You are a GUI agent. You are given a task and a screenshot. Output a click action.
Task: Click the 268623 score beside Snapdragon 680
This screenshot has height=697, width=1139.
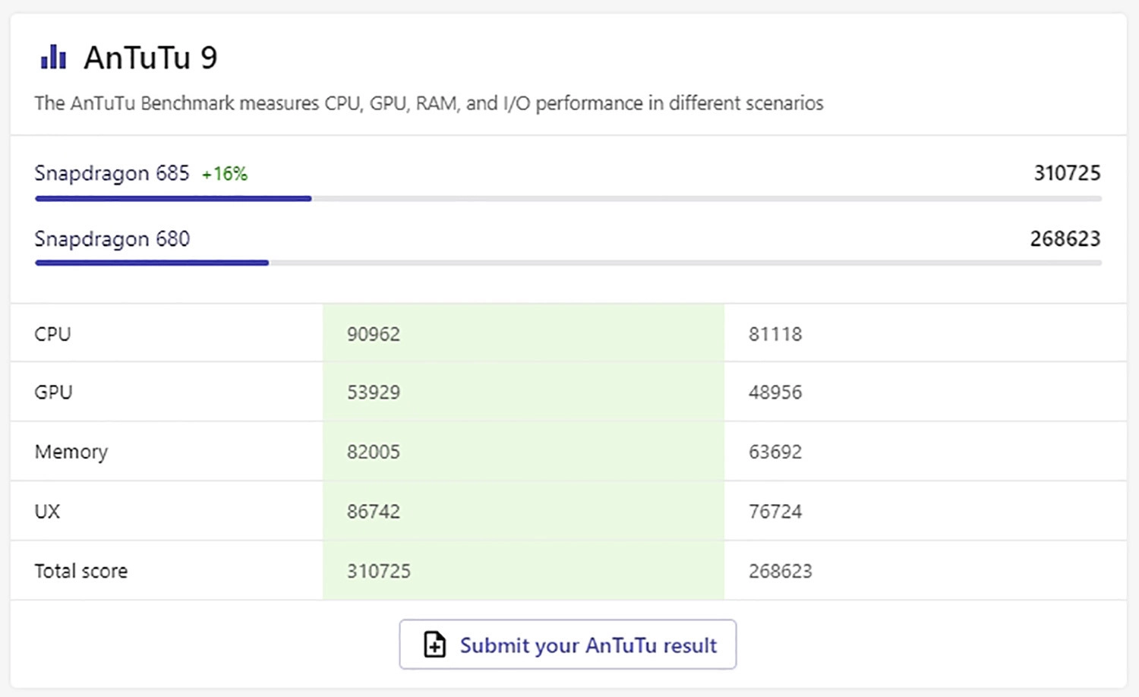(x=1065, y=239)
